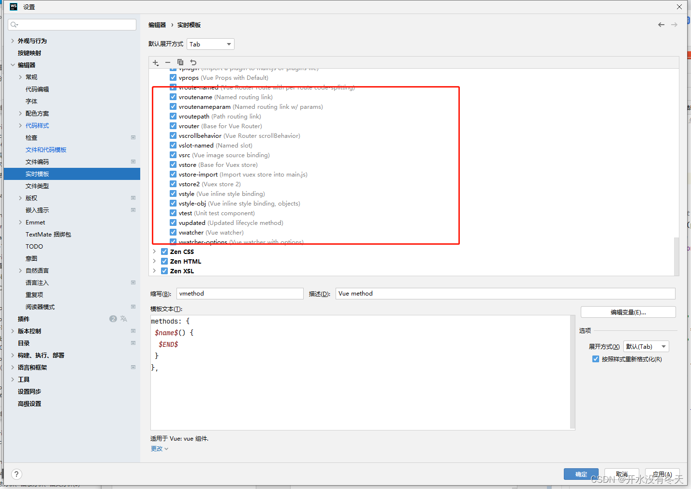Restore deleted templates with revert icon
The image size is (691, 489).
point(193,62)
